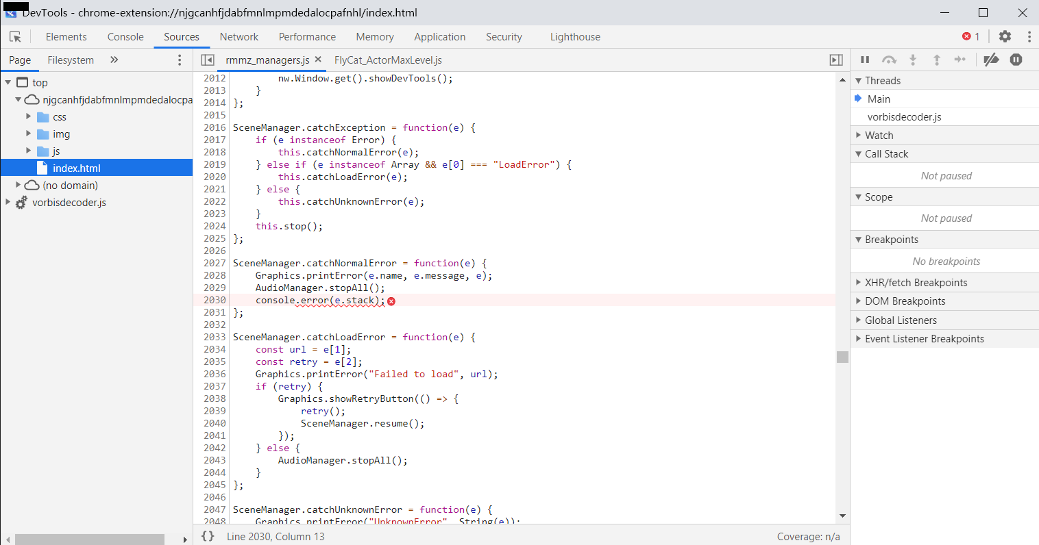Switch to the Elements panel
The width and height of the screenshot is (1039, 545).
point(66,37)
